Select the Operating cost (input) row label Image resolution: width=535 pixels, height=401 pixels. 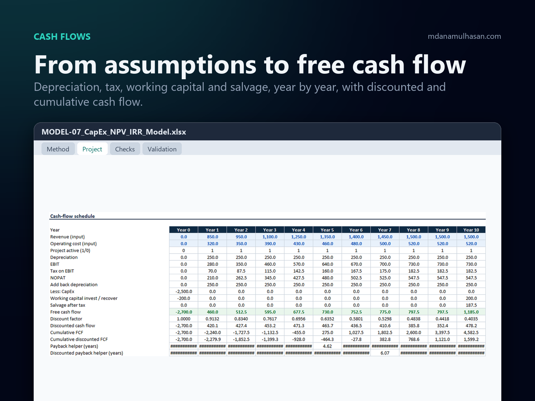(74, 244)
